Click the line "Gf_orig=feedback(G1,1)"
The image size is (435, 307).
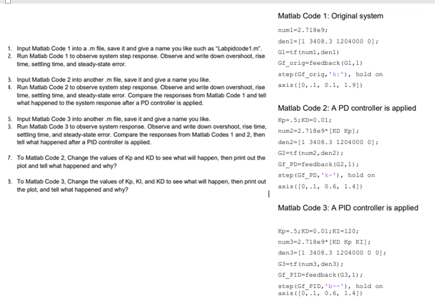(320, 63)
